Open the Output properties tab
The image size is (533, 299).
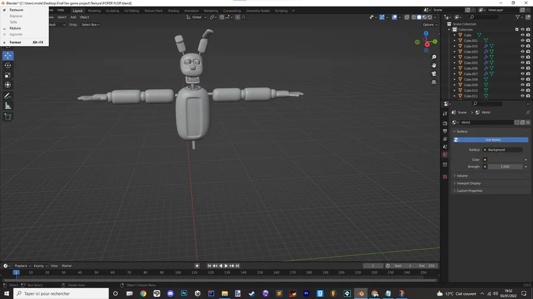coord(445,131)
